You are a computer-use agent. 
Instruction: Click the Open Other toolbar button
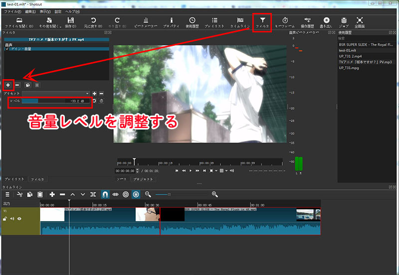click(x=49, y=22)
